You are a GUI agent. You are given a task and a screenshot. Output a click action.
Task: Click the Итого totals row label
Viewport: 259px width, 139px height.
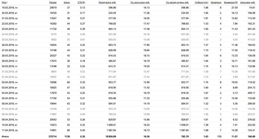[x=5, y=136]
